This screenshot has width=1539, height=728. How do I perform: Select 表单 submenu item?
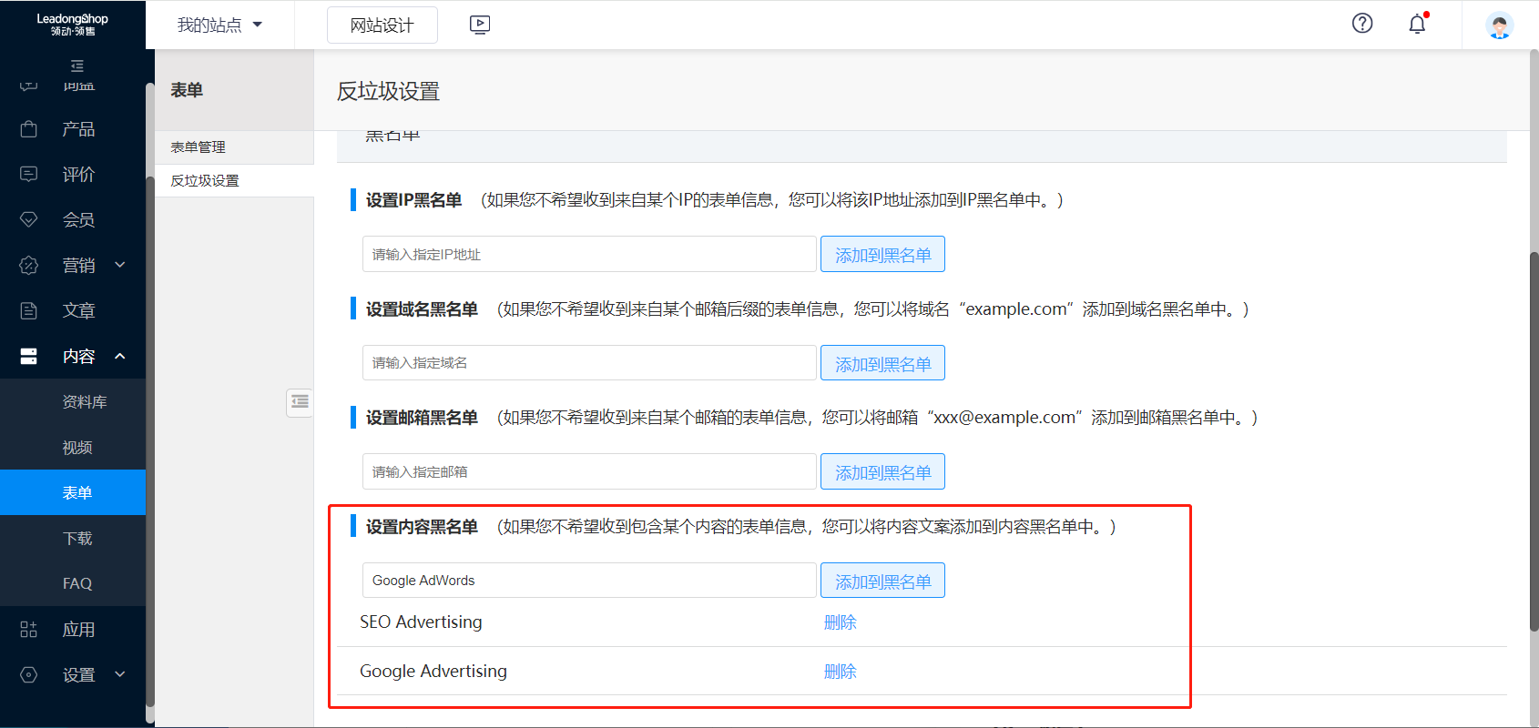73,492
